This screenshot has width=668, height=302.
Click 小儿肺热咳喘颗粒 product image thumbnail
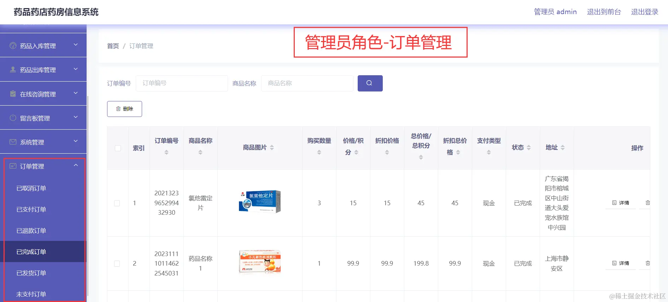coord(260,262)
